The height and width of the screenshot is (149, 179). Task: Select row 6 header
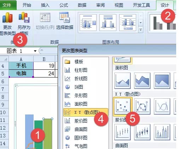(x=4, y=81)
